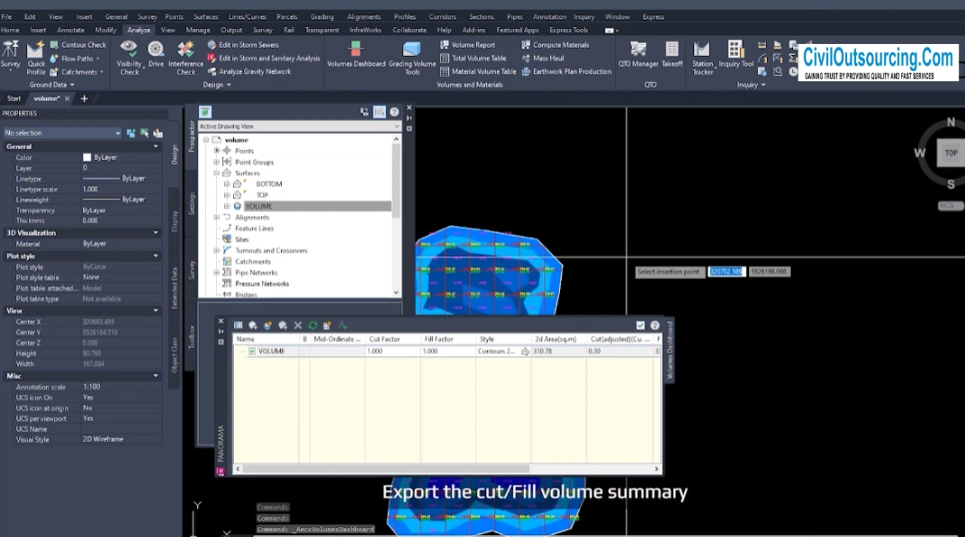The image size is (965, 537).
Task: Expand the Pipe Networks node
Action: point(217,273)
